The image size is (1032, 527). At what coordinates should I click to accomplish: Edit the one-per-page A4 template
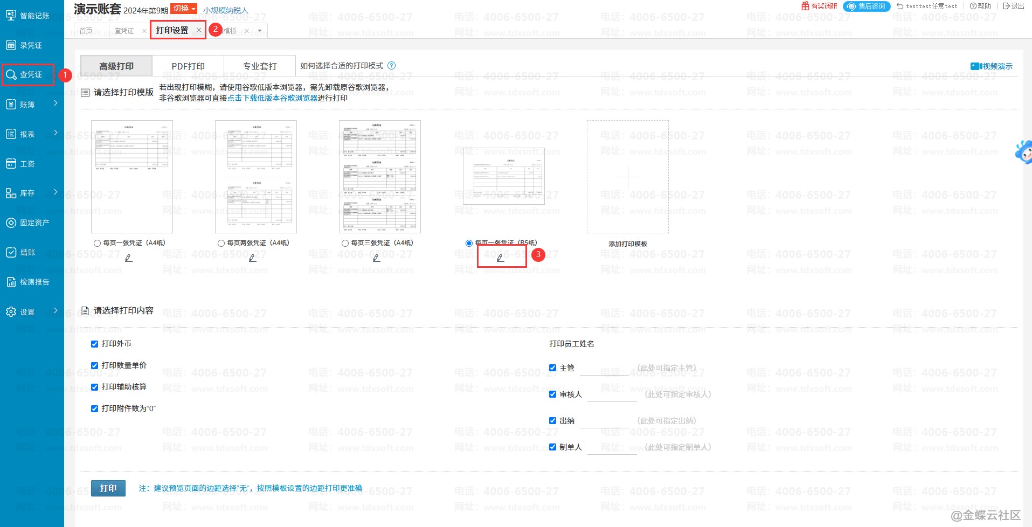[128, 258]
